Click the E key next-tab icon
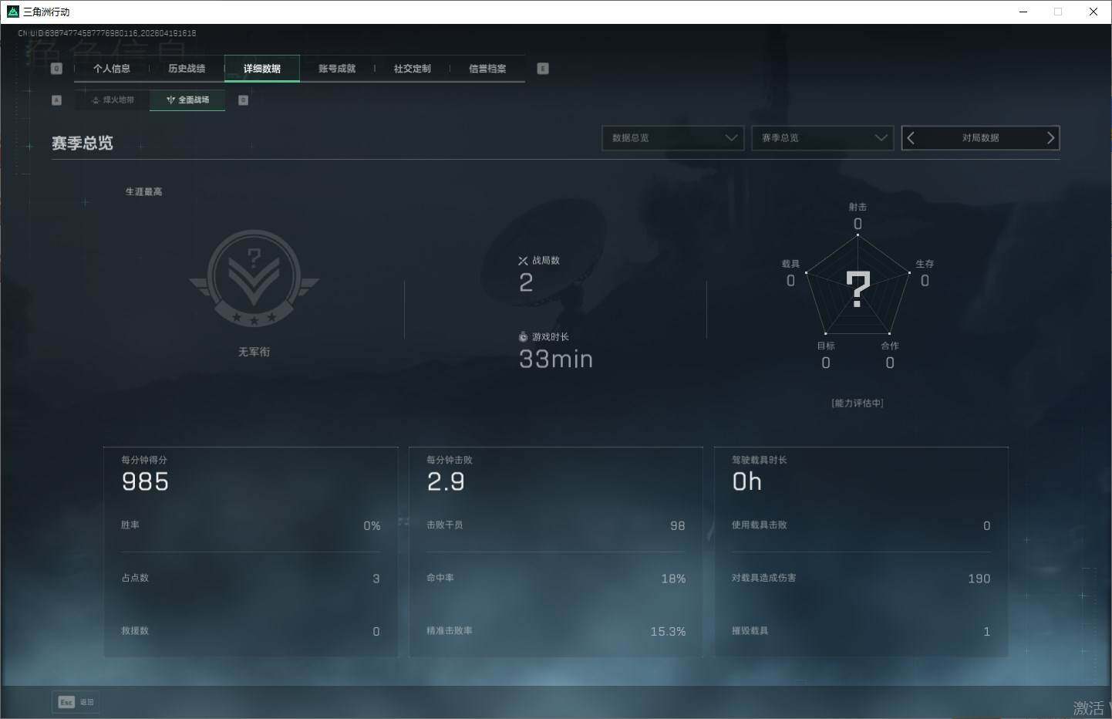Screen dimensions: 1112x719 point(543,69)
